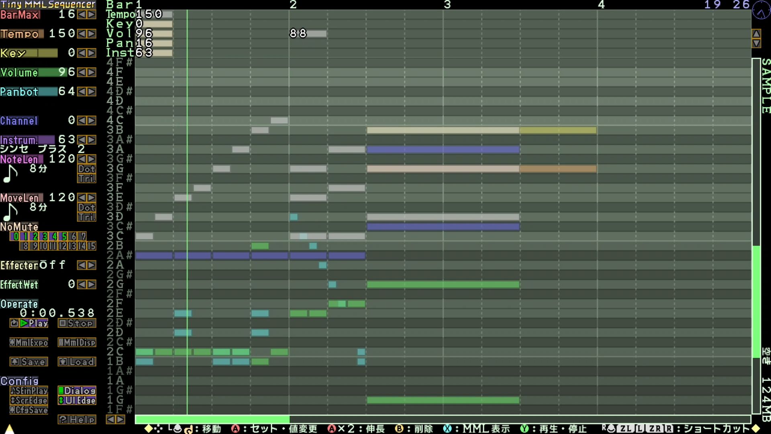Click the horizontal green scroll bar at the bottom

212,420
